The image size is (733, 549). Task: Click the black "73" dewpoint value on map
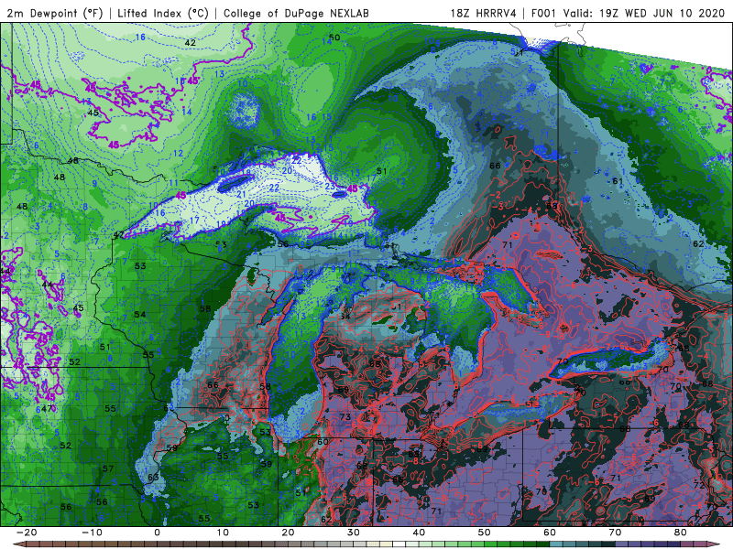(345, 417)
